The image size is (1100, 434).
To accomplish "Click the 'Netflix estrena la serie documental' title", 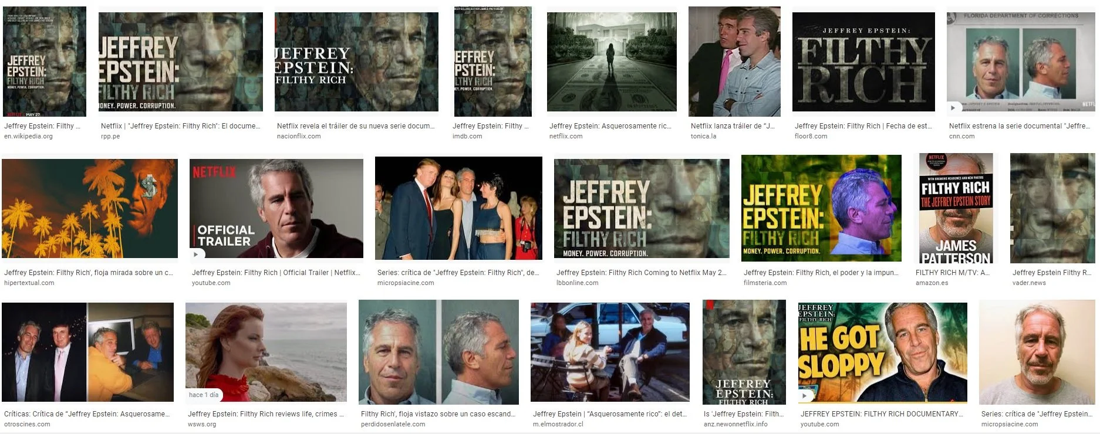I will pos(1019,126).
